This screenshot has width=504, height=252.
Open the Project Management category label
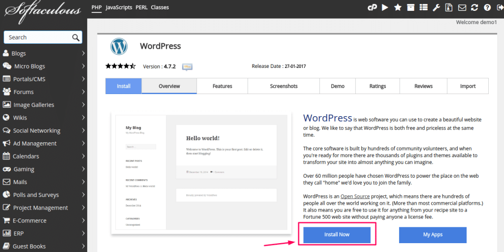[40, 208]
